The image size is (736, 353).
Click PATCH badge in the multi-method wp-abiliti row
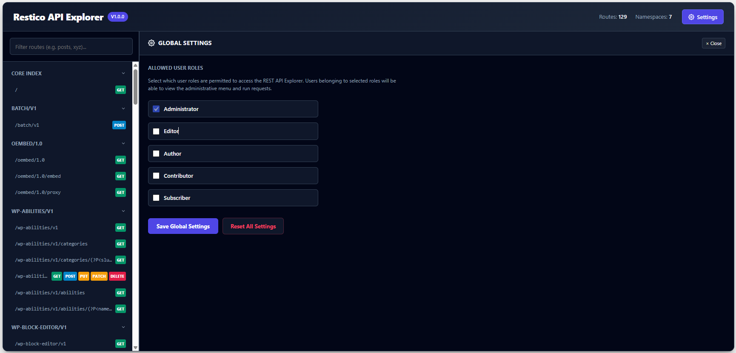click(x=99, y=276)
